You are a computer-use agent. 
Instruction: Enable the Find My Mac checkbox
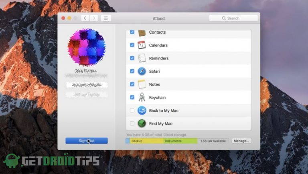click(132, 123)
